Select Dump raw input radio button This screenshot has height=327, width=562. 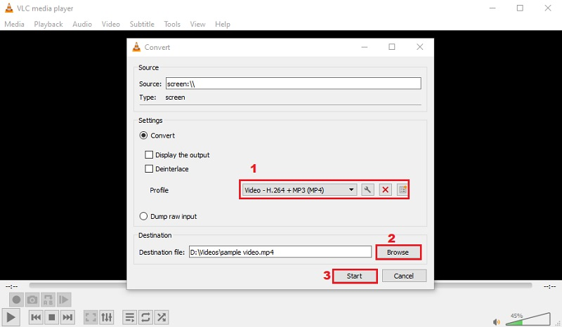coord(145,216)
